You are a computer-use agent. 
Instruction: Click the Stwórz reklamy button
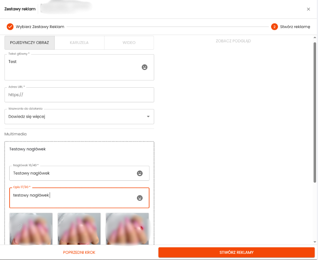(236, 252)
